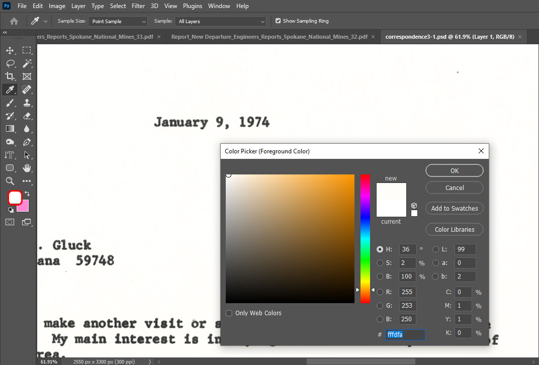The height and width of the screenshot is (365, 539).
Task: Enable Only Web Colors checkbox
Action: pyautogui.click(x=229, y=313)
